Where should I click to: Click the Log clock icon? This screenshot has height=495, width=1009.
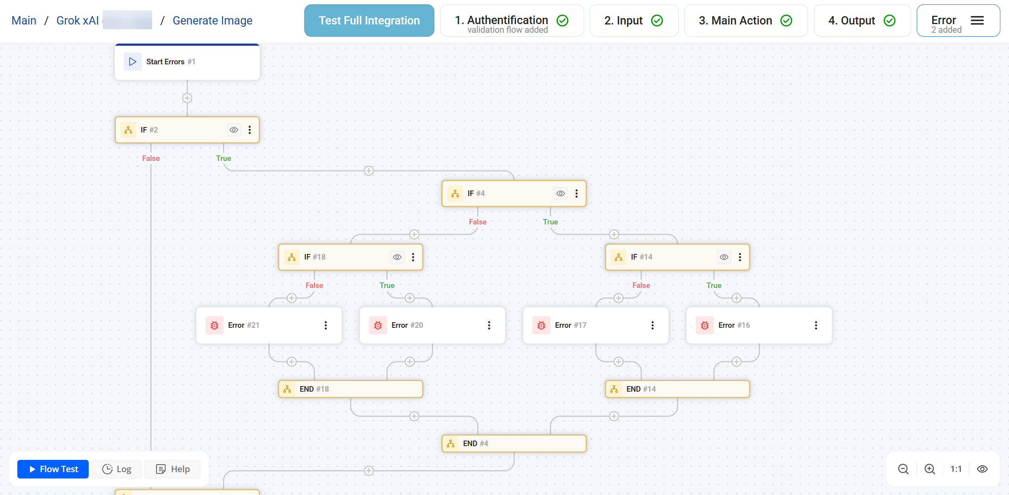click(x=108, y=469)
